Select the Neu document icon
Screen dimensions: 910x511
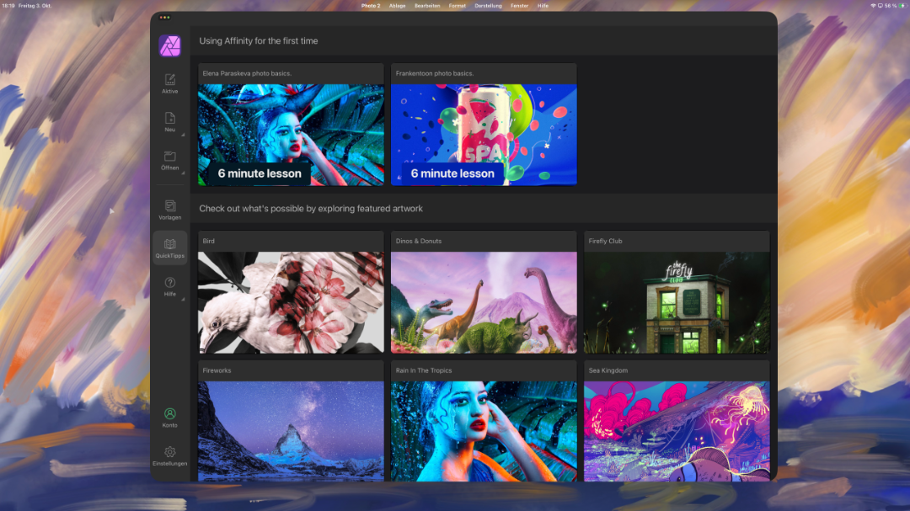pos(170,119)
